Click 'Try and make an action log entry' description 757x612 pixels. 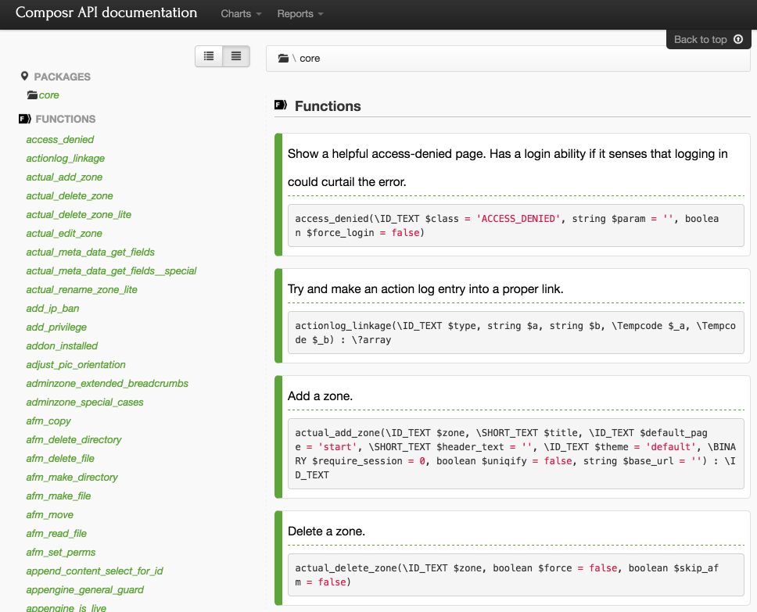[x=425, y=289]
